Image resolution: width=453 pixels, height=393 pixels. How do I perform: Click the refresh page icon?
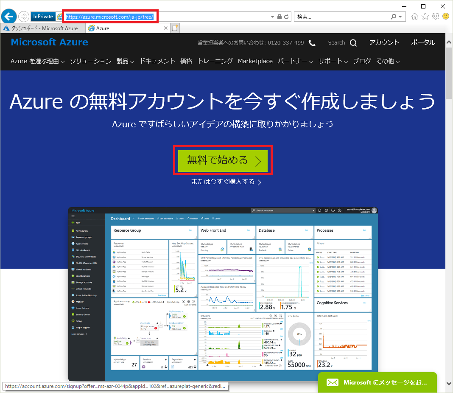click(286, 17)
